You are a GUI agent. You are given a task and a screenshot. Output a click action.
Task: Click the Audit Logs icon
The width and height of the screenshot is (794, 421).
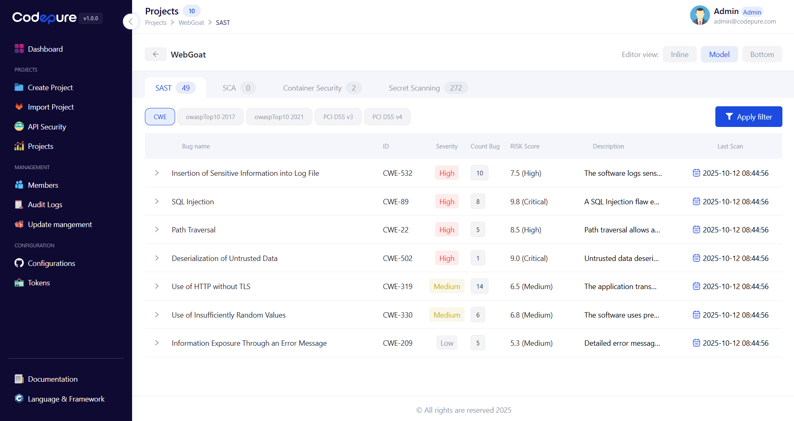pyautogui.click(x=19, y=204)
